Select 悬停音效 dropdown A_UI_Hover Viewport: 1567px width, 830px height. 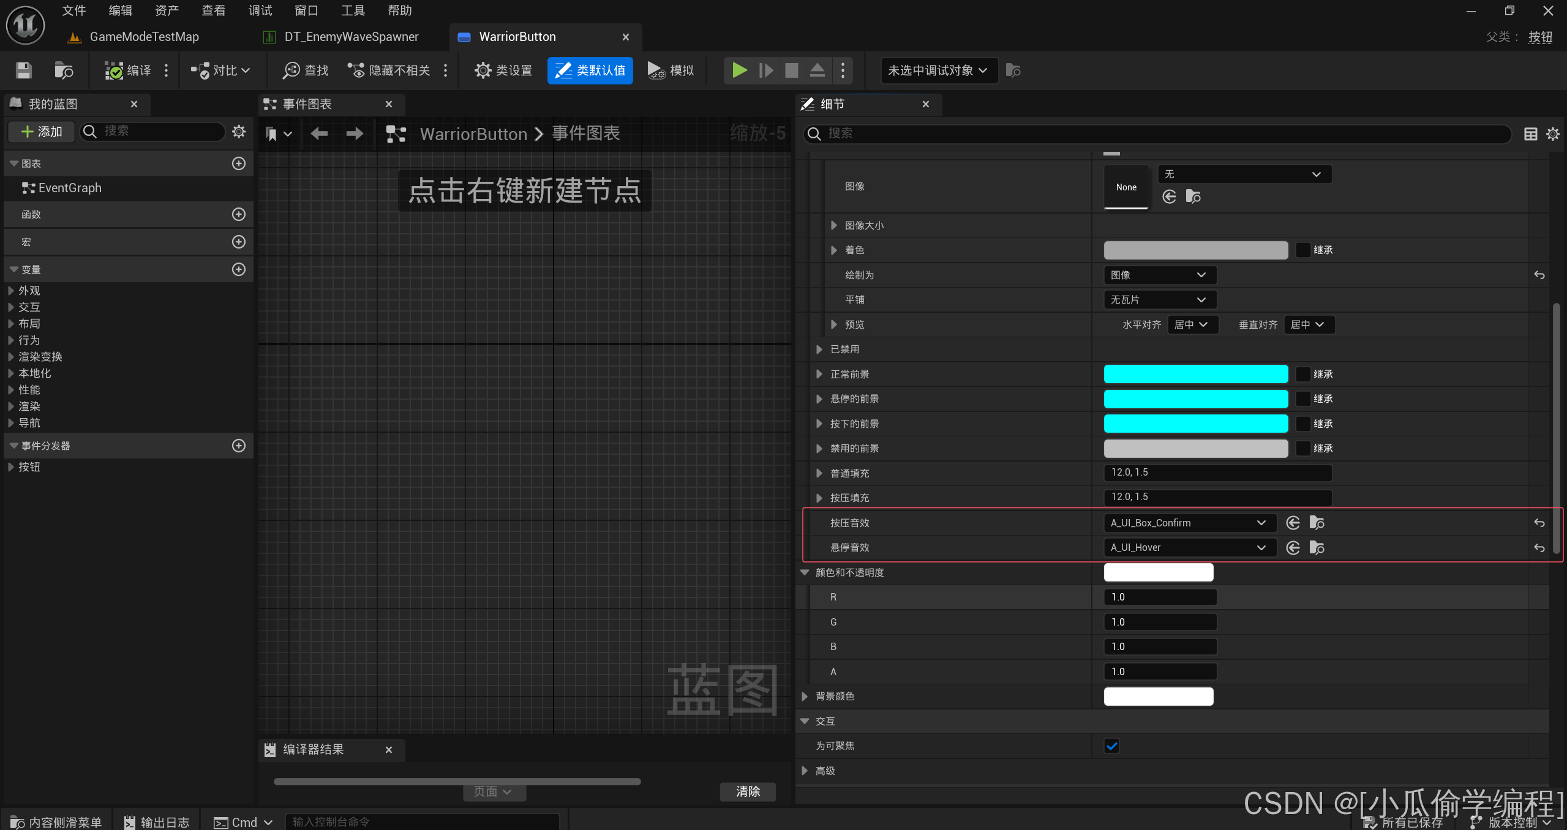tap(1187, 546)
